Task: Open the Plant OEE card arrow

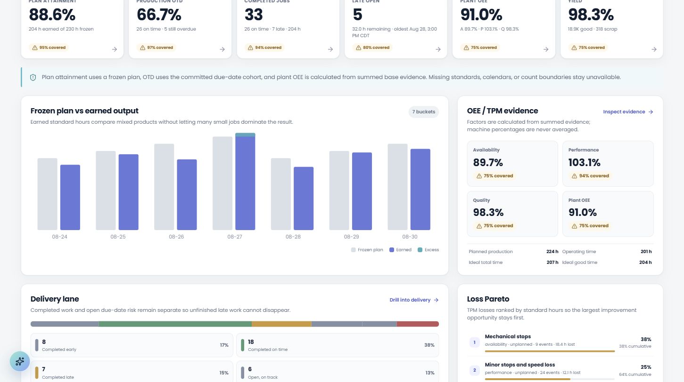Action: coord(546,49)
